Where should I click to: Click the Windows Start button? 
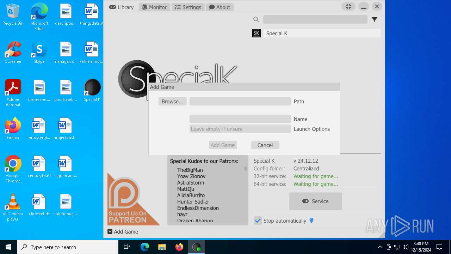pyautogui.click(x=8, y=247)
